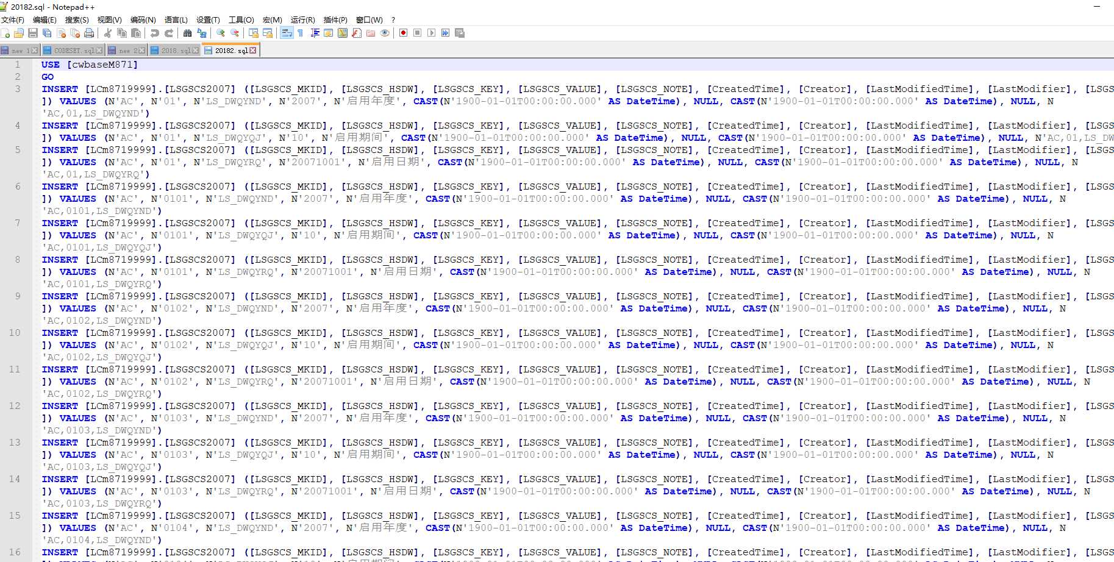The image size is (1114, 562).
Task: Open the 插件(P) menu
Action: click(335, 20)
